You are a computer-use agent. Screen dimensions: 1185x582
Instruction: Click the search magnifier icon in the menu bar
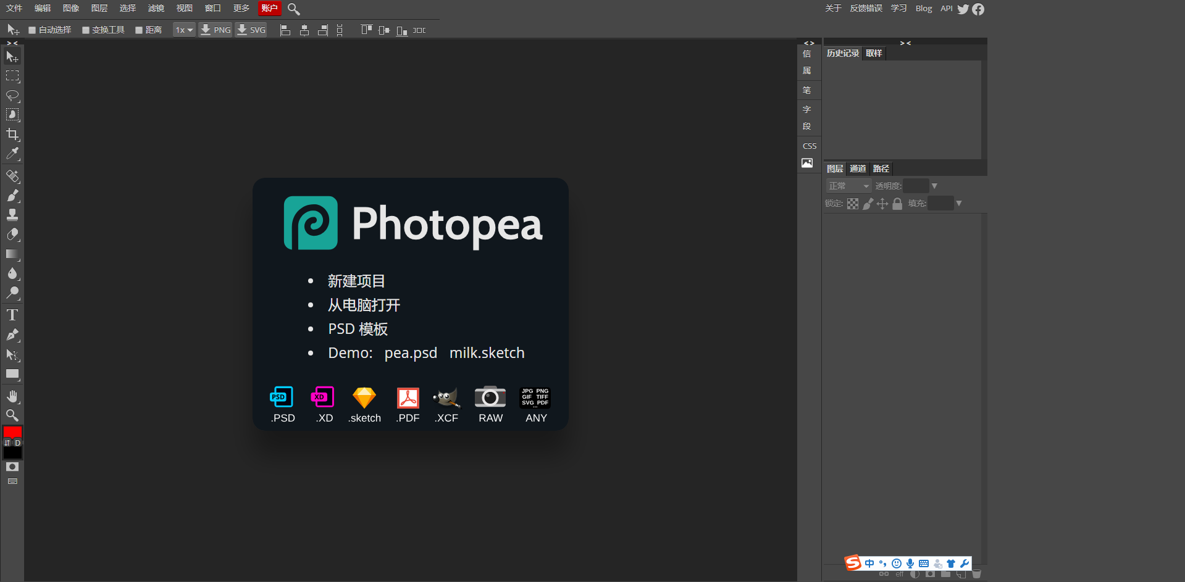(294, 9)
